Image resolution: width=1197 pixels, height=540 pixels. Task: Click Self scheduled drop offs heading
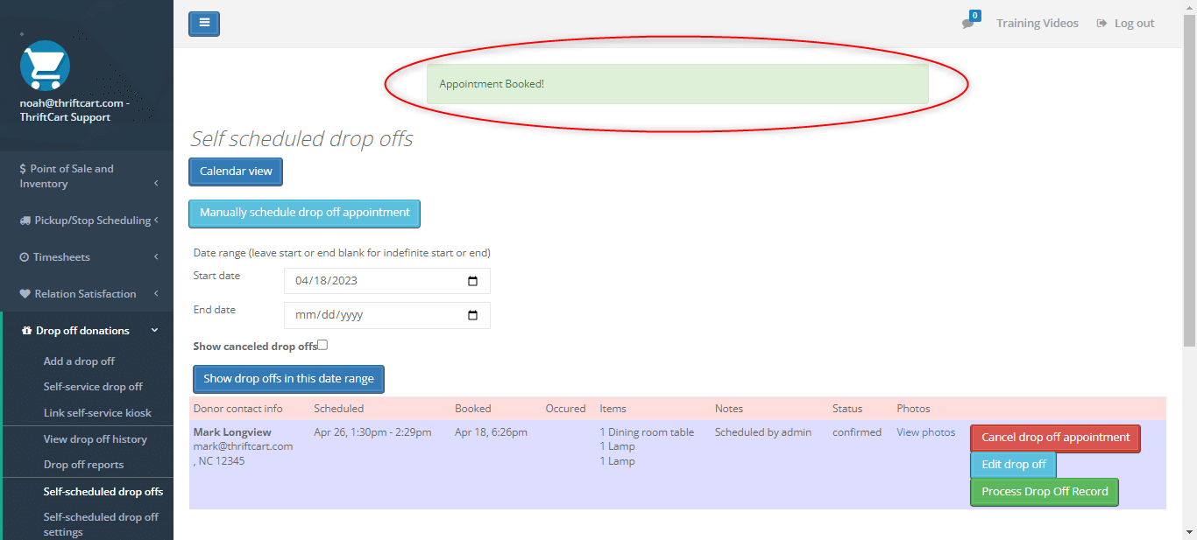pyautogui.click(x=301, y=139)
